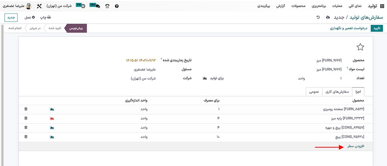Open activities clock with 38 badge
Viewport: 387px width, 166px height.
click(81, 6)
